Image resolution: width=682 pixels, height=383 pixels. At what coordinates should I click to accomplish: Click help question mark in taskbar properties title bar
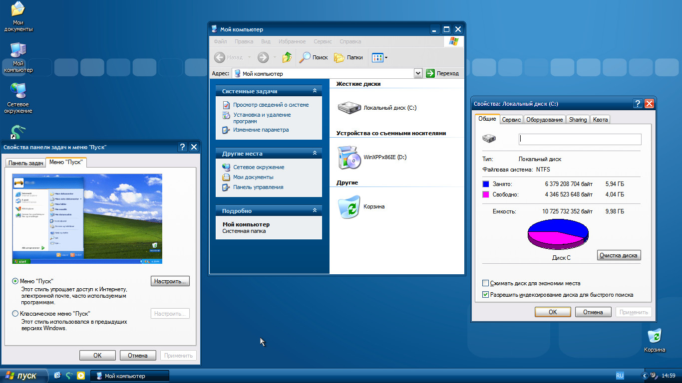[182, 147]
